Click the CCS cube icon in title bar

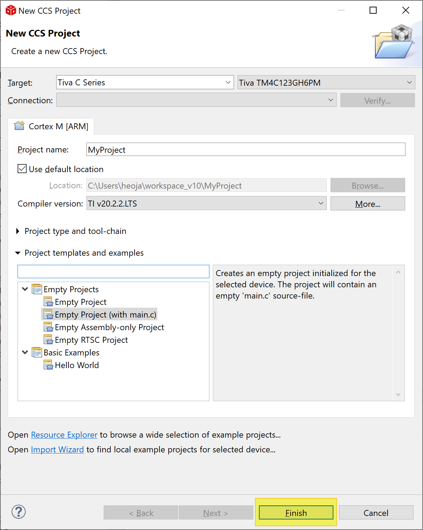click(x=11, y=11)
